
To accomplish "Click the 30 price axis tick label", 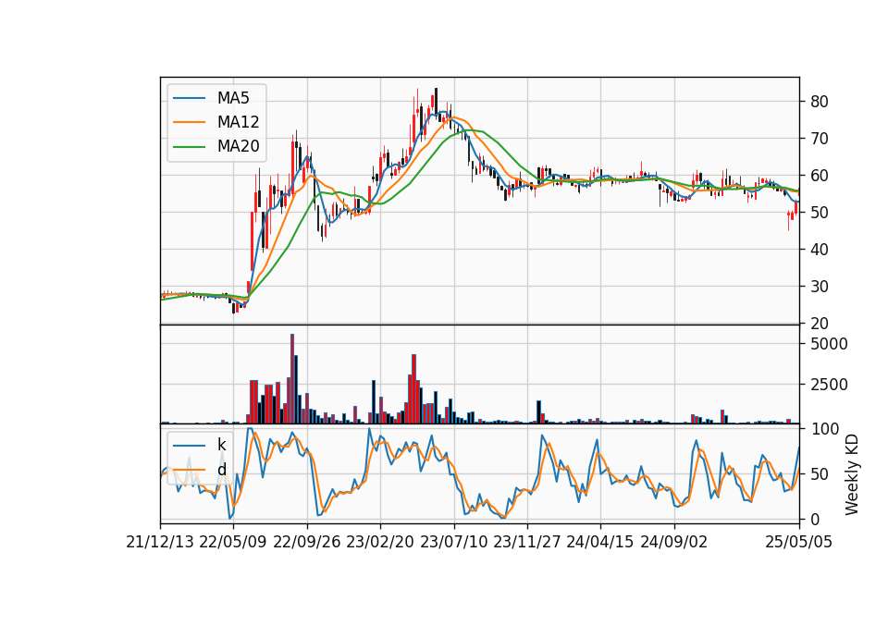I will 820,287.
